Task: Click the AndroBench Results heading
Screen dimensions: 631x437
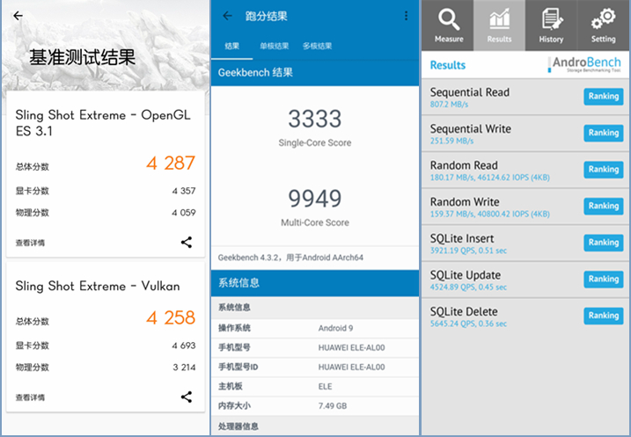Action: pos(448,65)
